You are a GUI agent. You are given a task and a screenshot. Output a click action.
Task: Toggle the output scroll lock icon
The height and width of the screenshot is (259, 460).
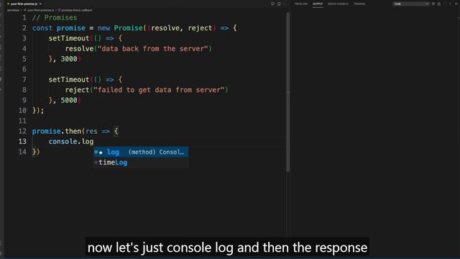point(439,4)
